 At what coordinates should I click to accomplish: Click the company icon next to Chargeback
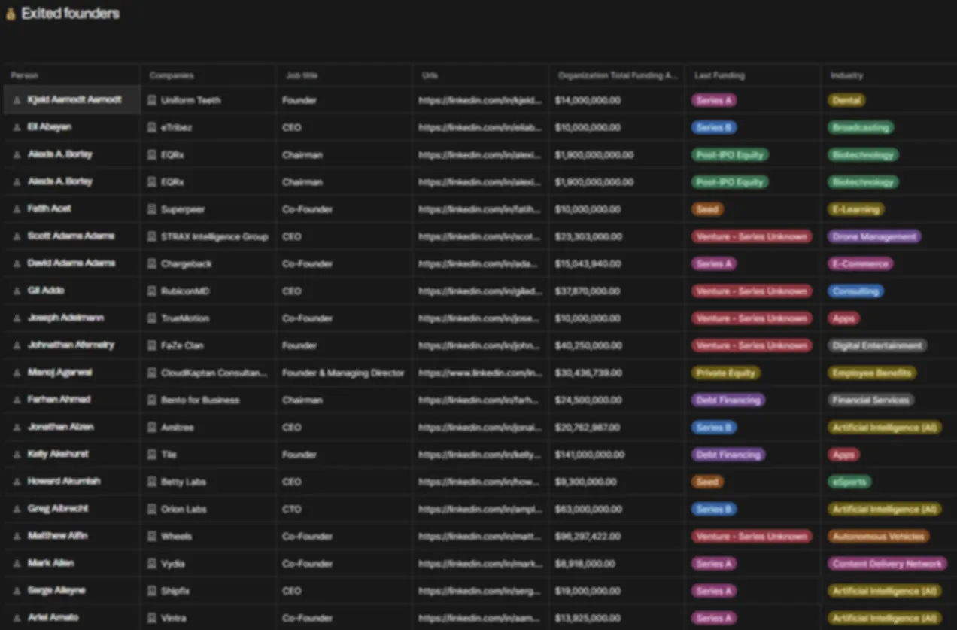[151, 263]
